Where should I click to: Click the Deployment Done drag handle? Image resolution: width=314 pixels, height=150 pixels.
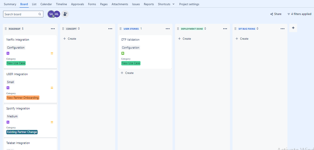(x=178, y=29)
